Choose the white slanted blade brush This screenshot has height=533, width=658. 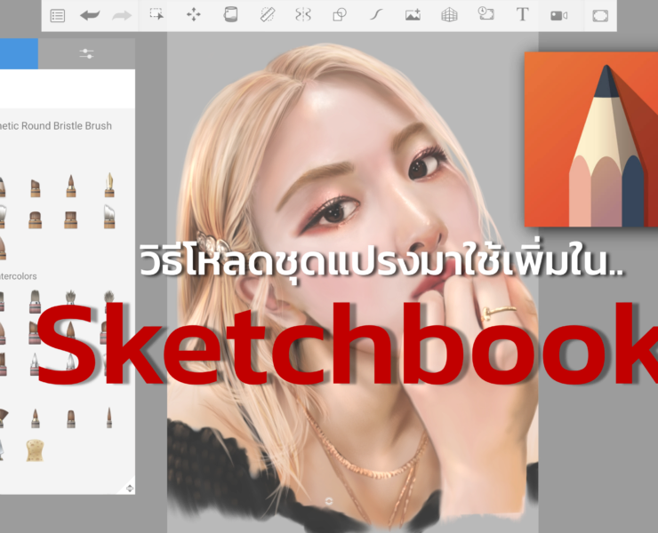point(109,217)
